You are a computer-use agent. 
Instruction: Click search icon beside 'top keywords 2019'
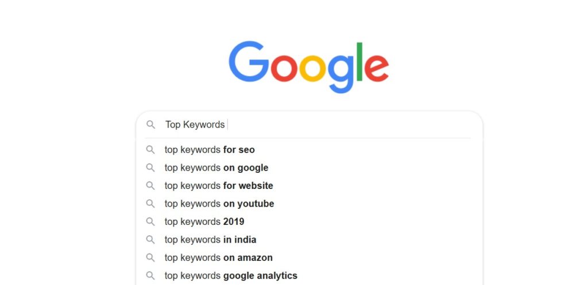(x=150, y=221)
